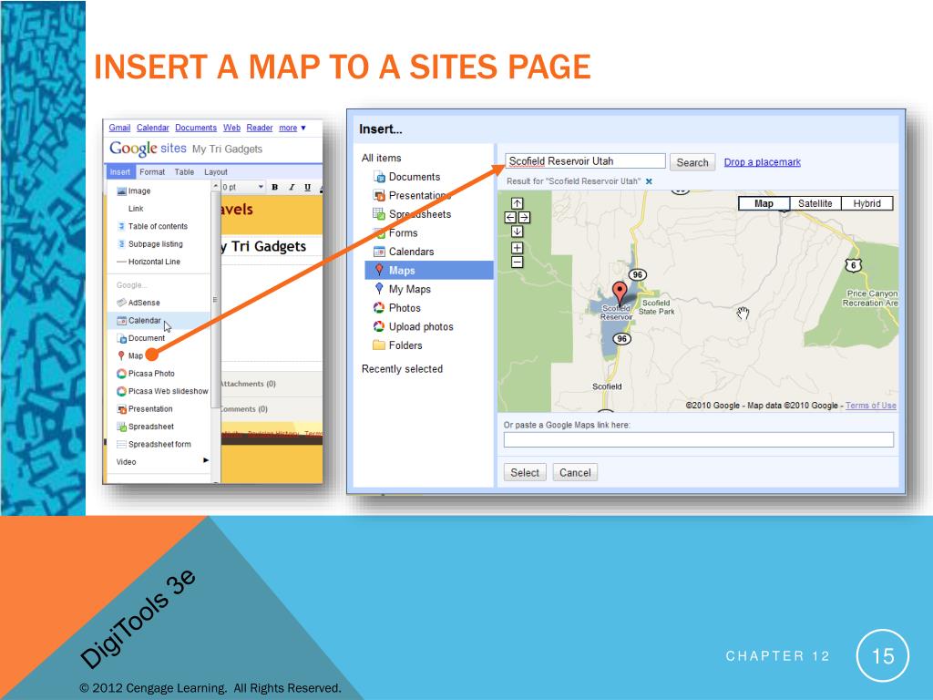This screenshot has height=700, width=933.
Task: Click the Insert menu scrollbar
Action: [x=215, y=299]
